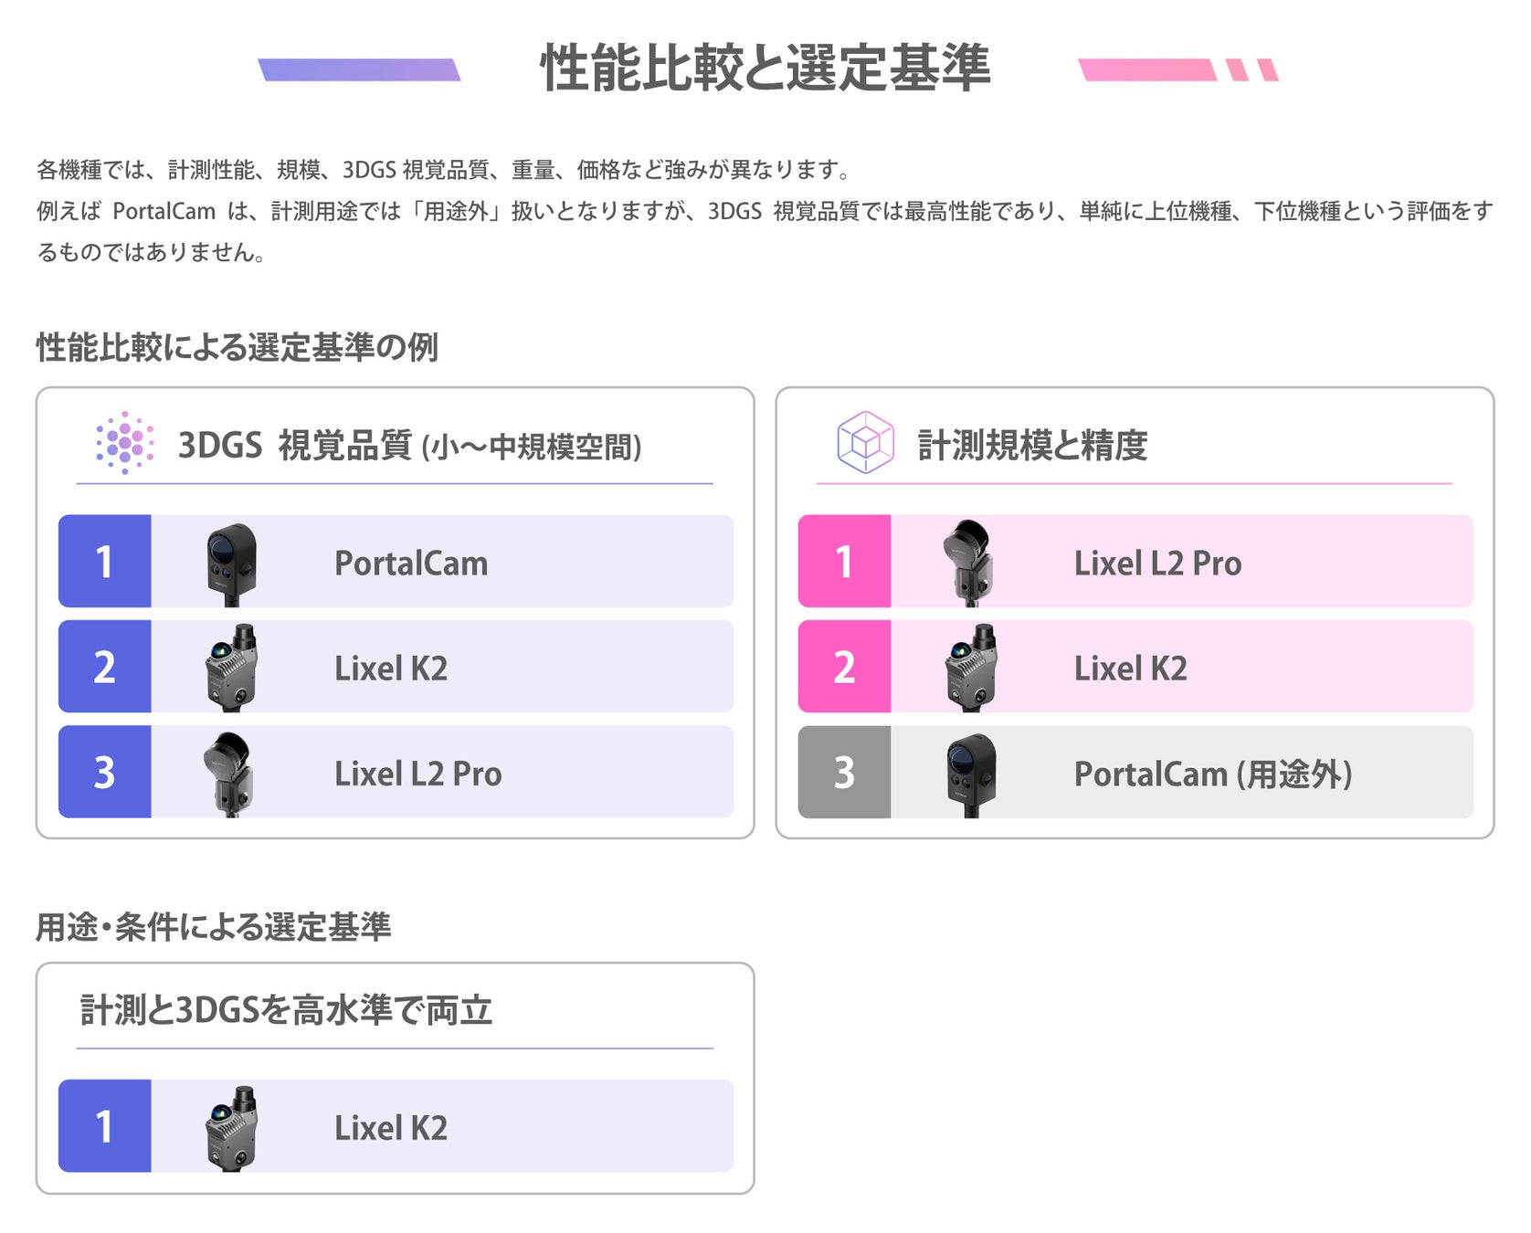Image resolution: width=1531 pixels, height=1233 pixels.
Task: Open Lixel L2 Pro label in measurement ranking
Action: pos(1157,564)
